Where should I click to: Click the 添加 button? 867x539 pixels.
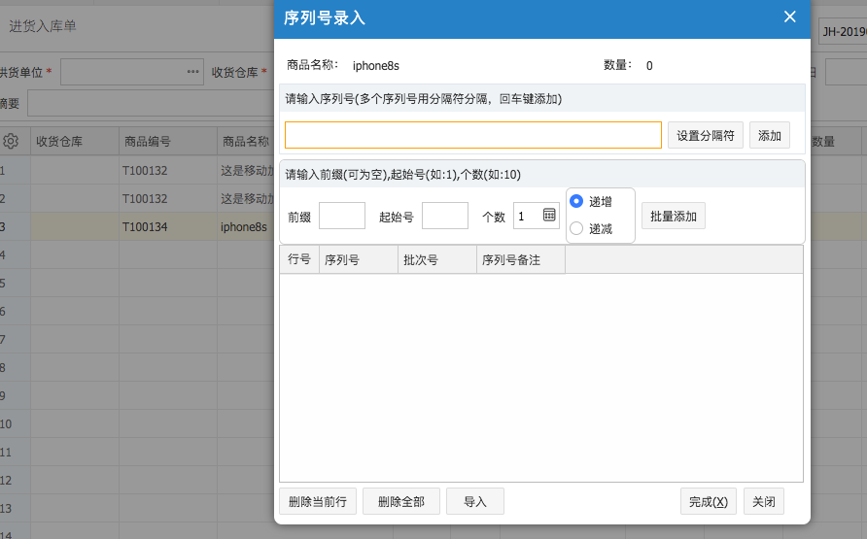click(x=770, y=135)
